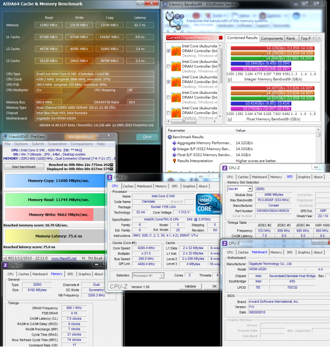Screen dimensions: 330x347
Task: Click Float B/F iSSE2 Memory diamond icon
Action: [x=174, y=155]
